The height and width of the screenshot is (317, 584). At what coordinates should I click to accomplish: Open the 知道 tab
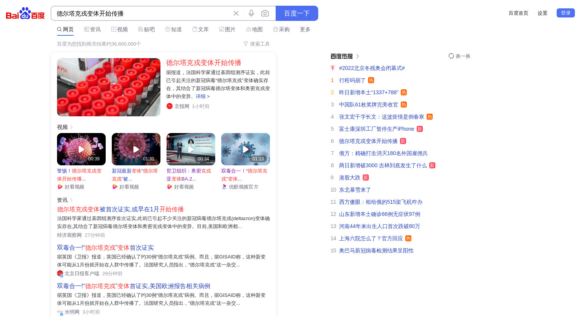[173, 29]
